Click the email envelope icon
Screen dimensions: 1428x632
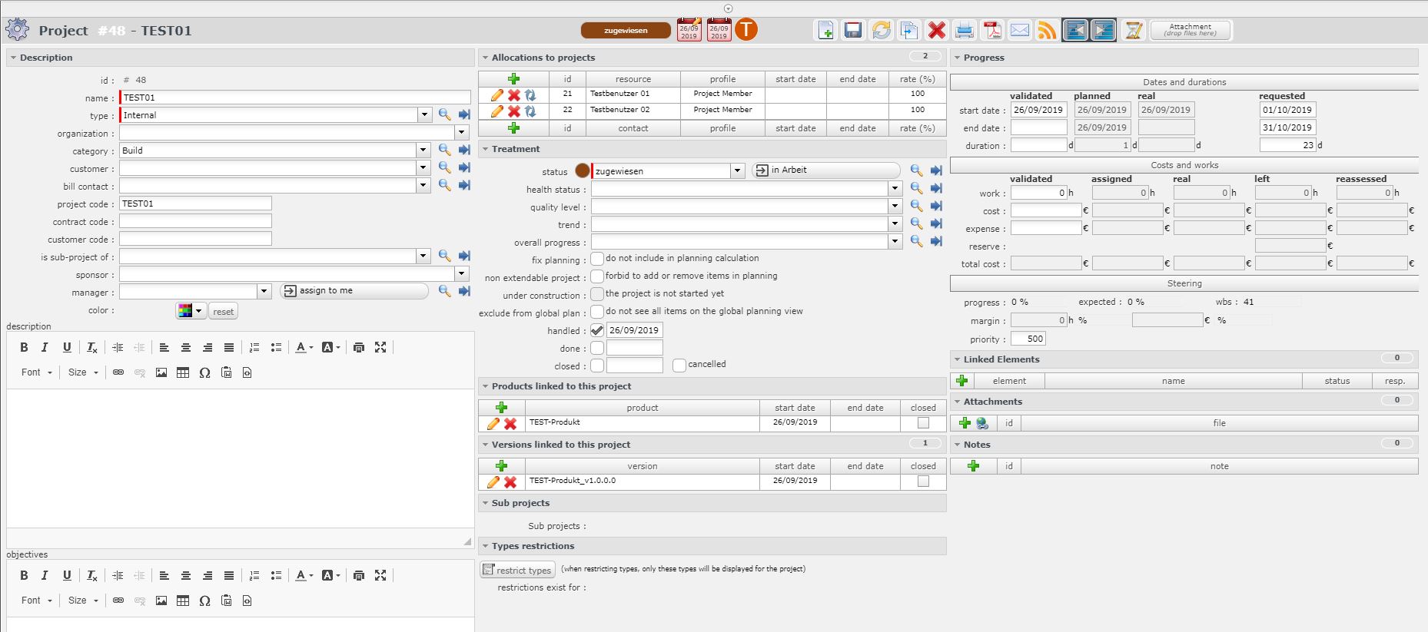[1020, 31]
